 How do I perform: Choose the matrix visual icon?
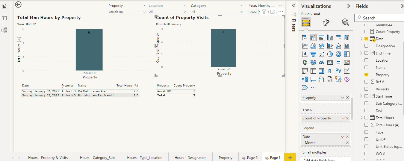click(x=322, y=71)
